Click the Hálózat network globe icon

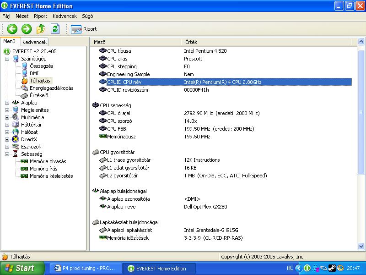tap(16, 132)
